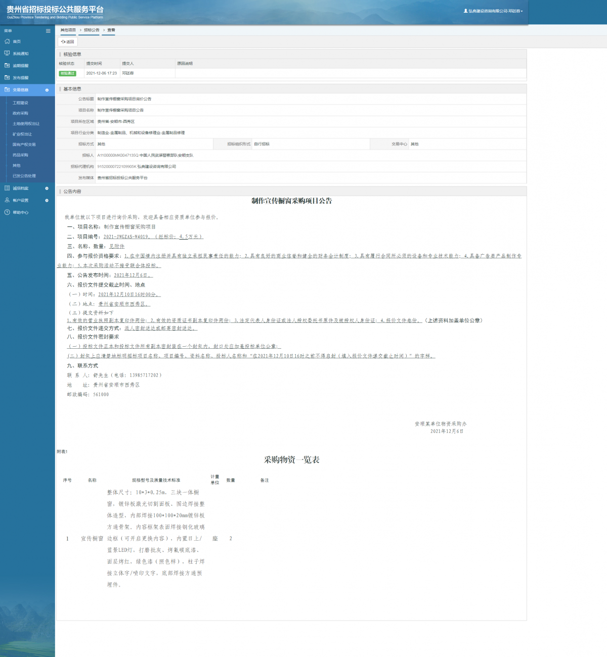Select 土地使用权出让 in the sidebar
The height and width of the screenshot is (657, 607).
(x=26, y=124)
